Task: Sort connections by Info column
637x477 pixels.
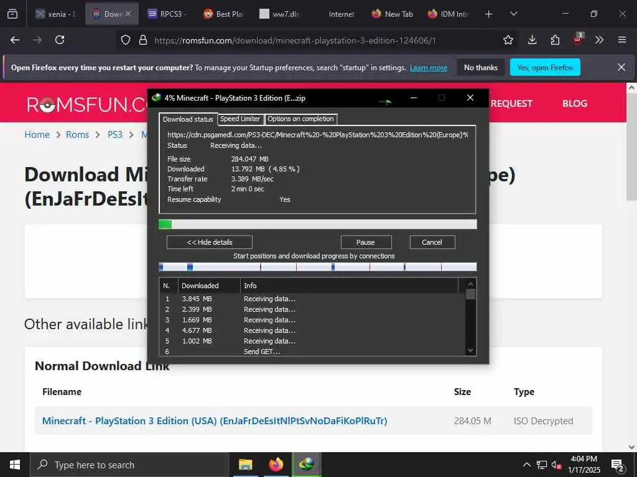Action: click(x=350, y=286)
